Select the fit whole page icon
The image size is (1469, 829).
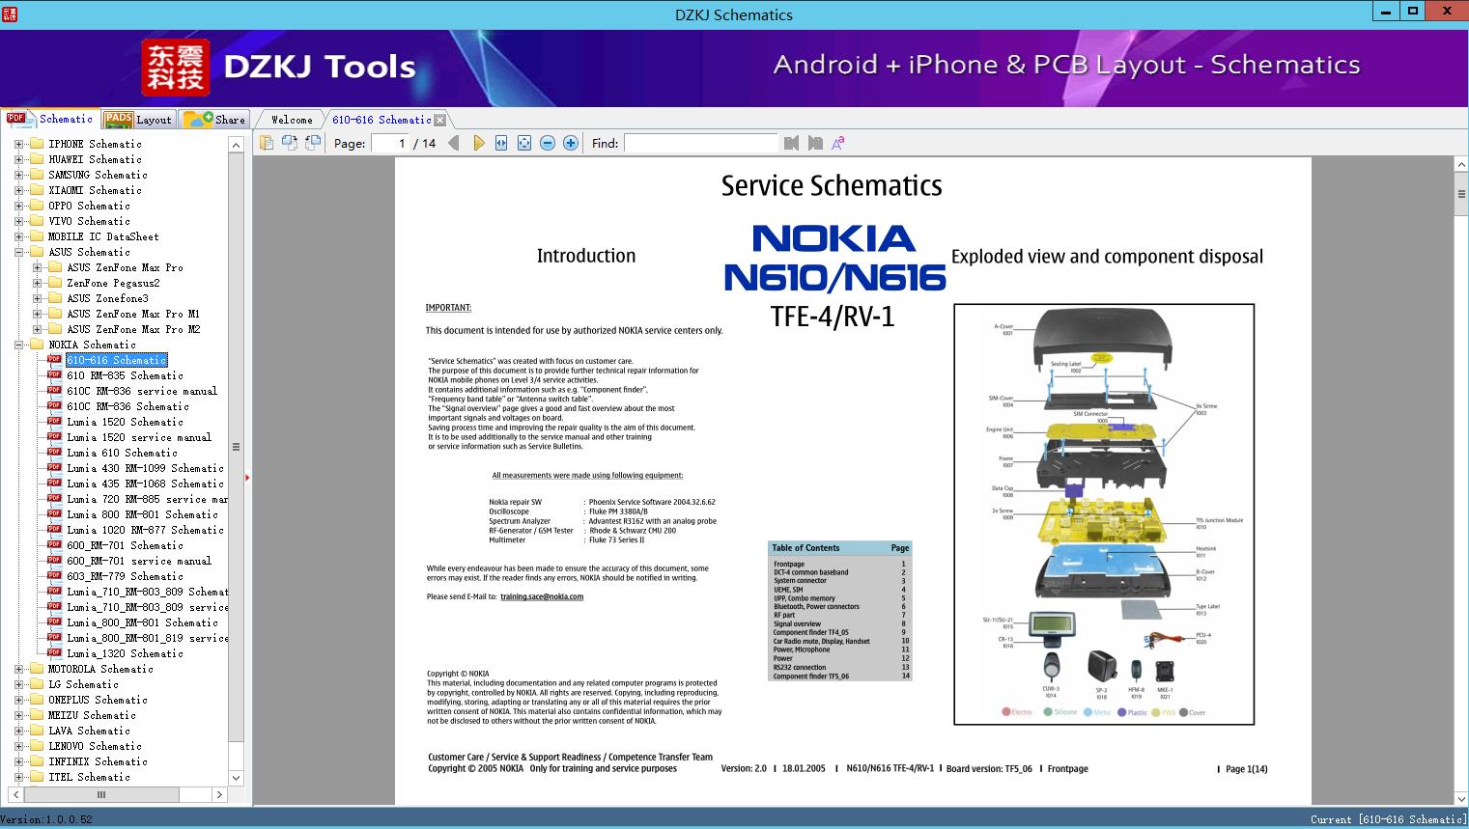coord(523,142)
